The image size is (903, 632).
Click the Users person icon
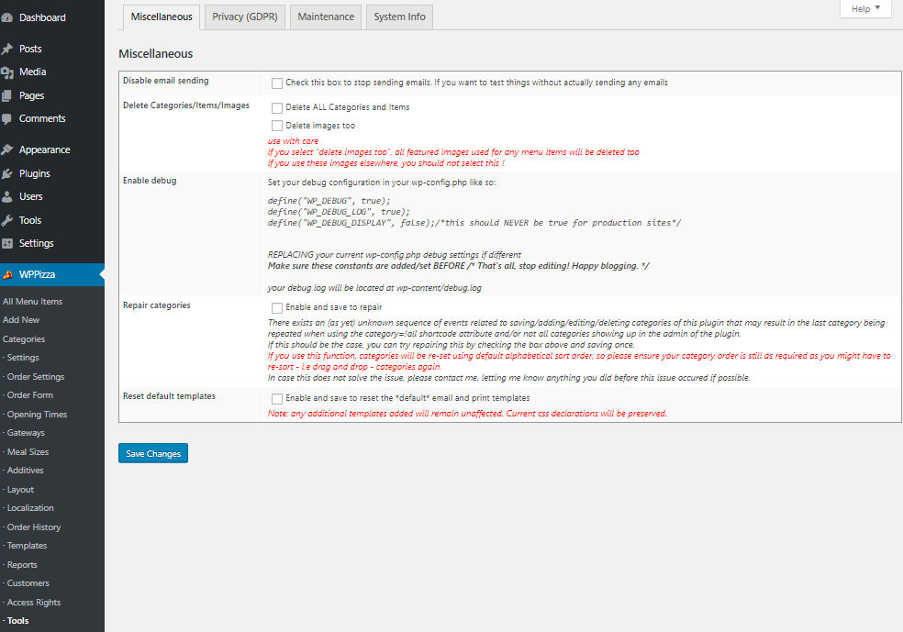[7, 197]
